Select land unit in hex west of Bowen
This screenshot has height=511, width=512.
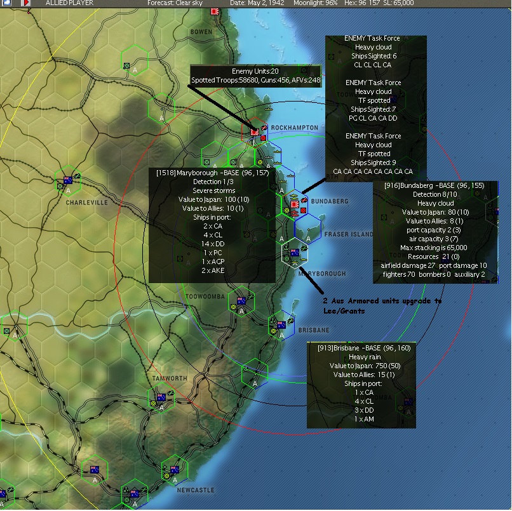pyautogui.click(x=126, y=66)
